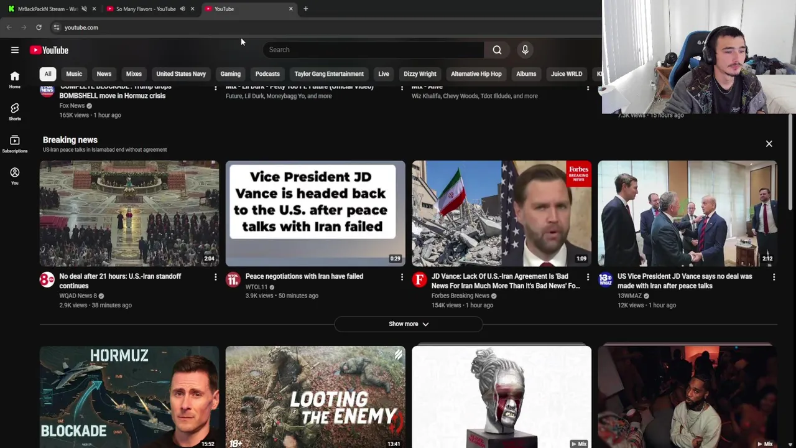Mute audio on So Many Flavors tab

[182, 9]
